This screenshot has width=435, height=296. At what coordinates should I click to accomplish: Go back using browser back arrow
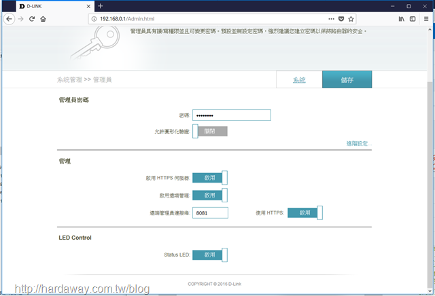9,19
